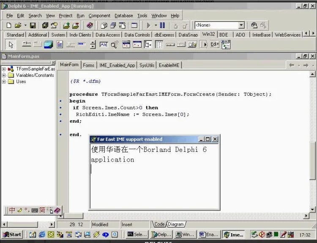The height and width of the screenshot is (243, 317).
Task: Click Remove file from project icon
Action: click(x=76, y=25)
